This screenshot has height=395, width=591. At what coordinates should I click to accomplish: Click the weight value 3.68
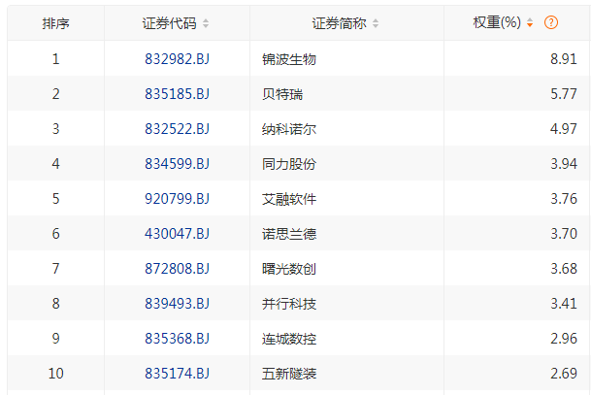click(x=564, y=269)
